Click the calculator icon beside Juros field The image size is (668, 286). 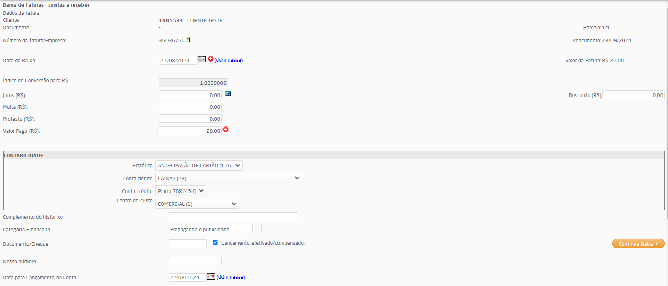228,93
